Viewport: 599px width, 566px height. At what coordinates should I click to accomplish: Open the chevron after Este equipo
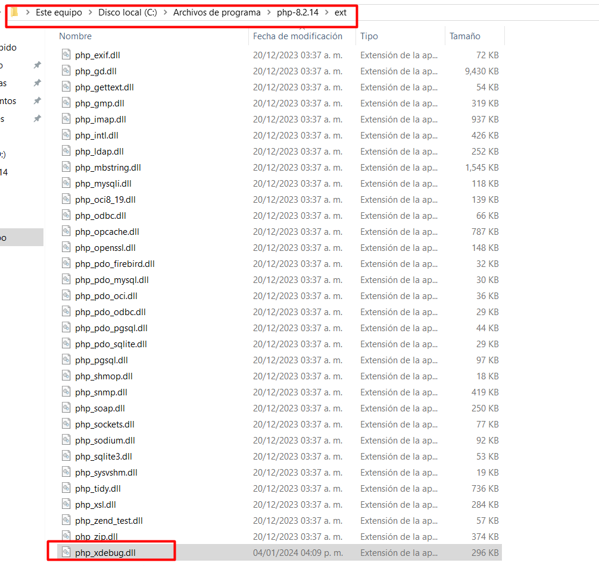point(91,12)
